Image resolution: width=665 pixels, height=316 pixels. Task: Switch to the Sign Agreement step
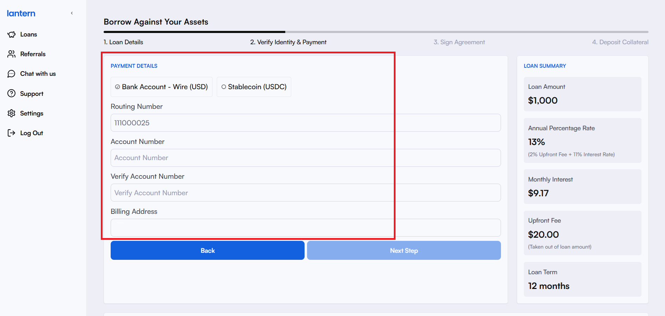pyautogui.click(x=459, y=42)
